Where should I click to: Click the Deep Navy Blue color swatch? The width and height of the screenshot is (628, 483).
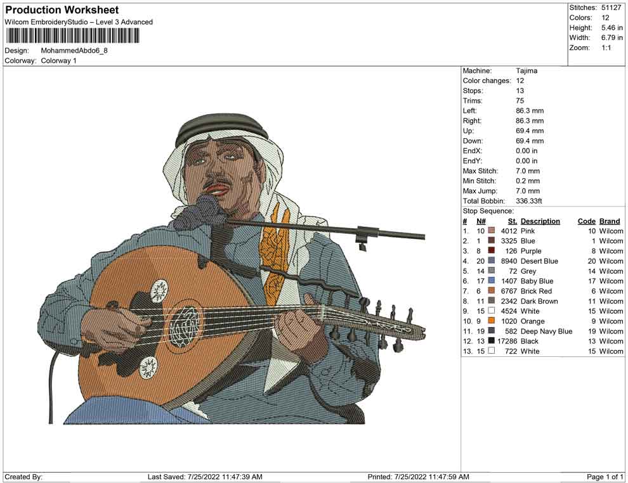pyautogui.click(x=492, y=330)
